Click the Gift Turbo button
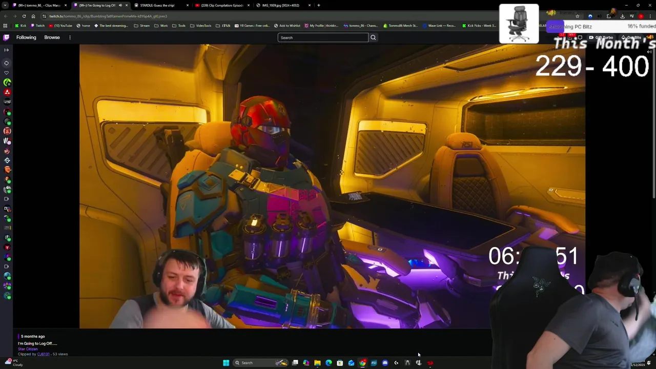The image size is (656, 369). tap(601, 37)
